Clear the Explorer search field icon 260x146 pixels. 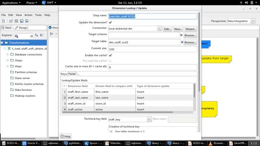point(31,36)
